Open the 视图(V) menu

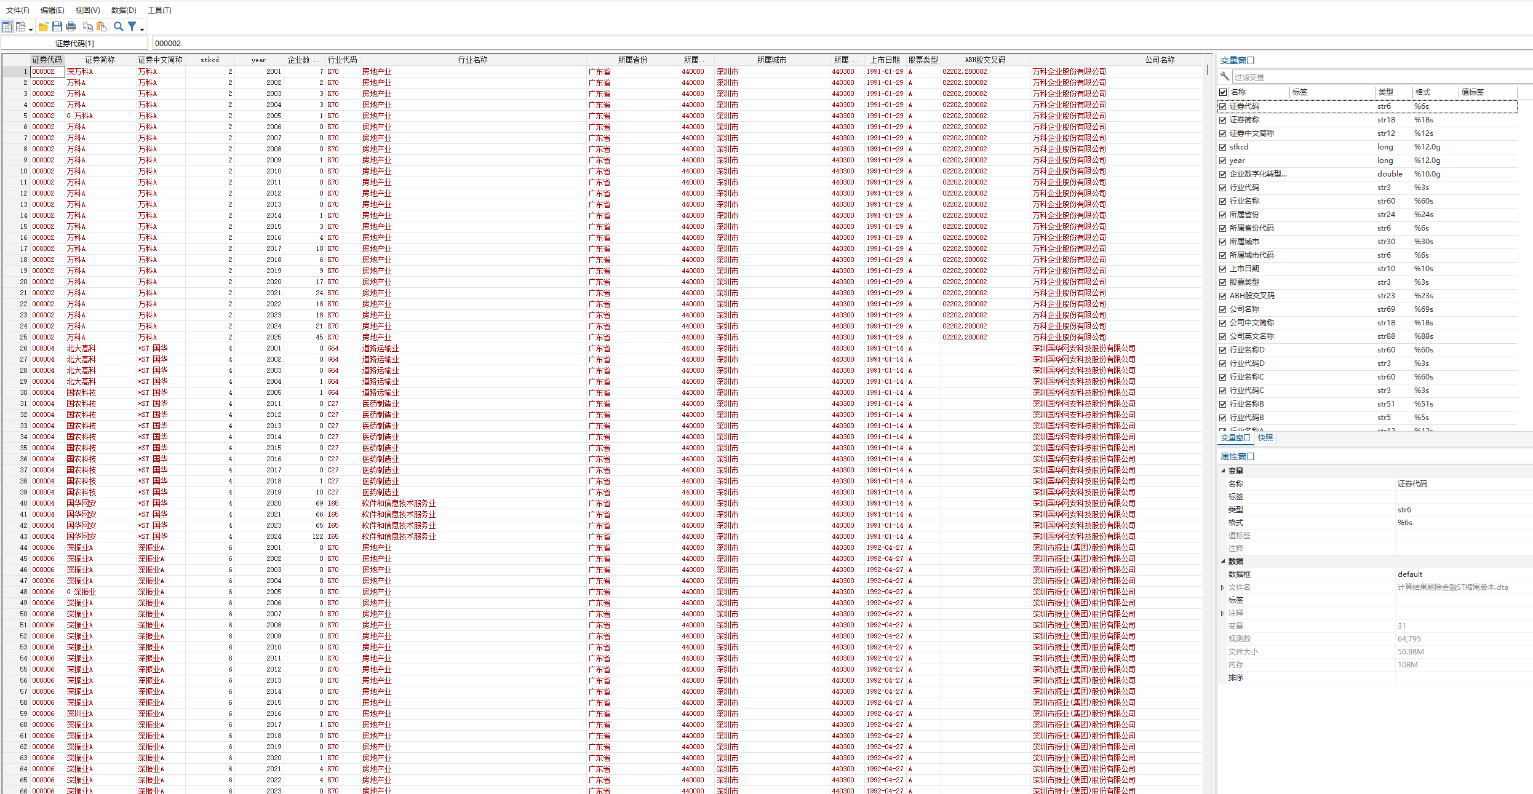click(88, 10)
